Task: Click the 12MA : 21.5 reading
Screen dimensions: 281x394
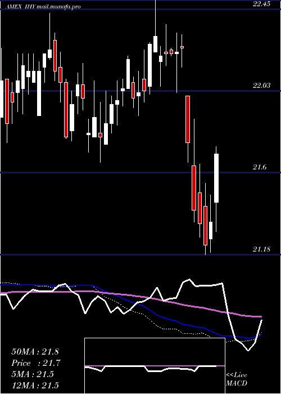Action: point(35,386)
